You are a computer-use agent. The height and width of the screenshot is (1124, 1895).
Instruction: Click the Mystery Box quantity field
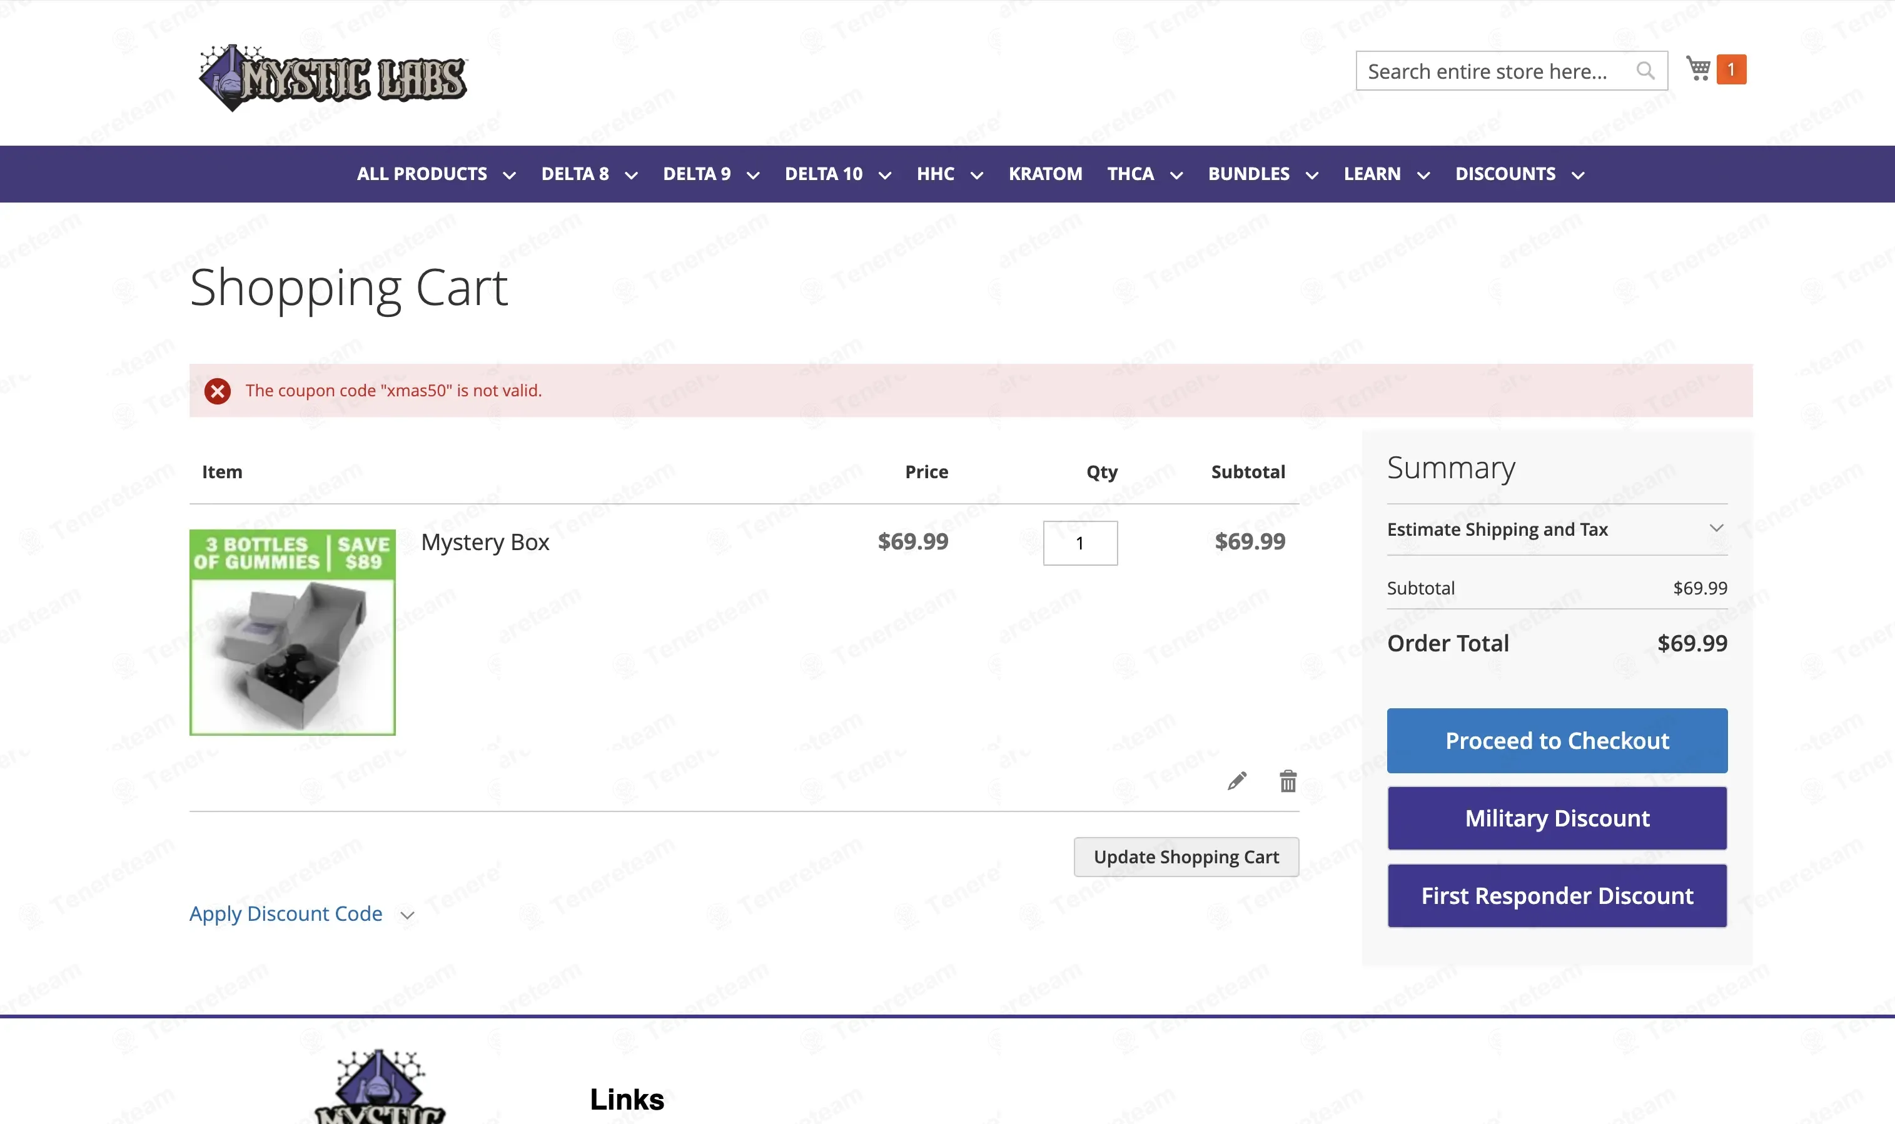pos(1079,543)
